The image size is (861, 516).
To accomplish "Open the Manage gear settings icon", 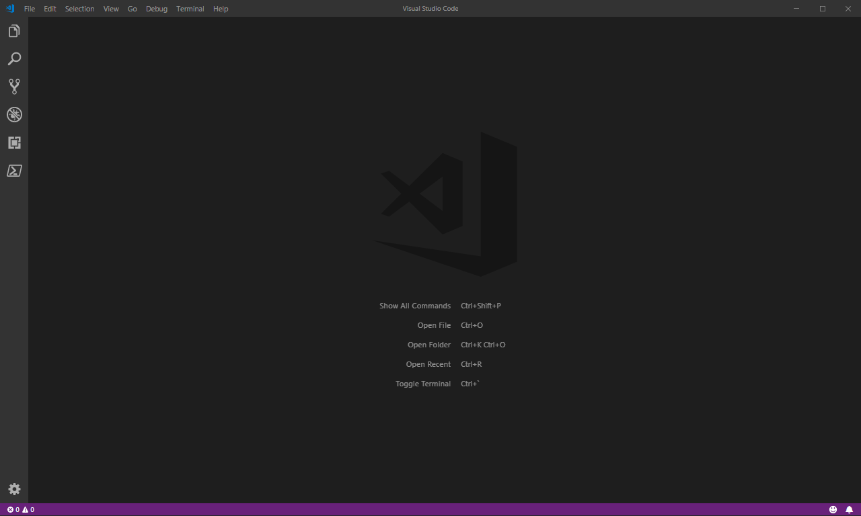I will coord(14,489).
